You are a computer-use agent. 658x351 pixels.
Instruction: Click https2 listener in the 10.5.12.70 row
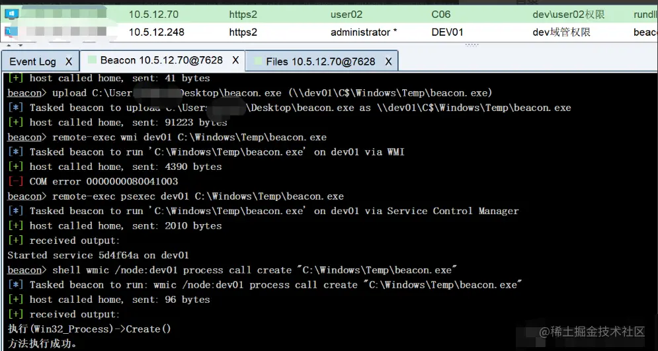243,15
